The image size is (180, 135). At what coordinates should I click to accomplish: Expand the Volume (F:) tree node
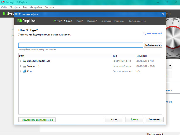(21, 66)
